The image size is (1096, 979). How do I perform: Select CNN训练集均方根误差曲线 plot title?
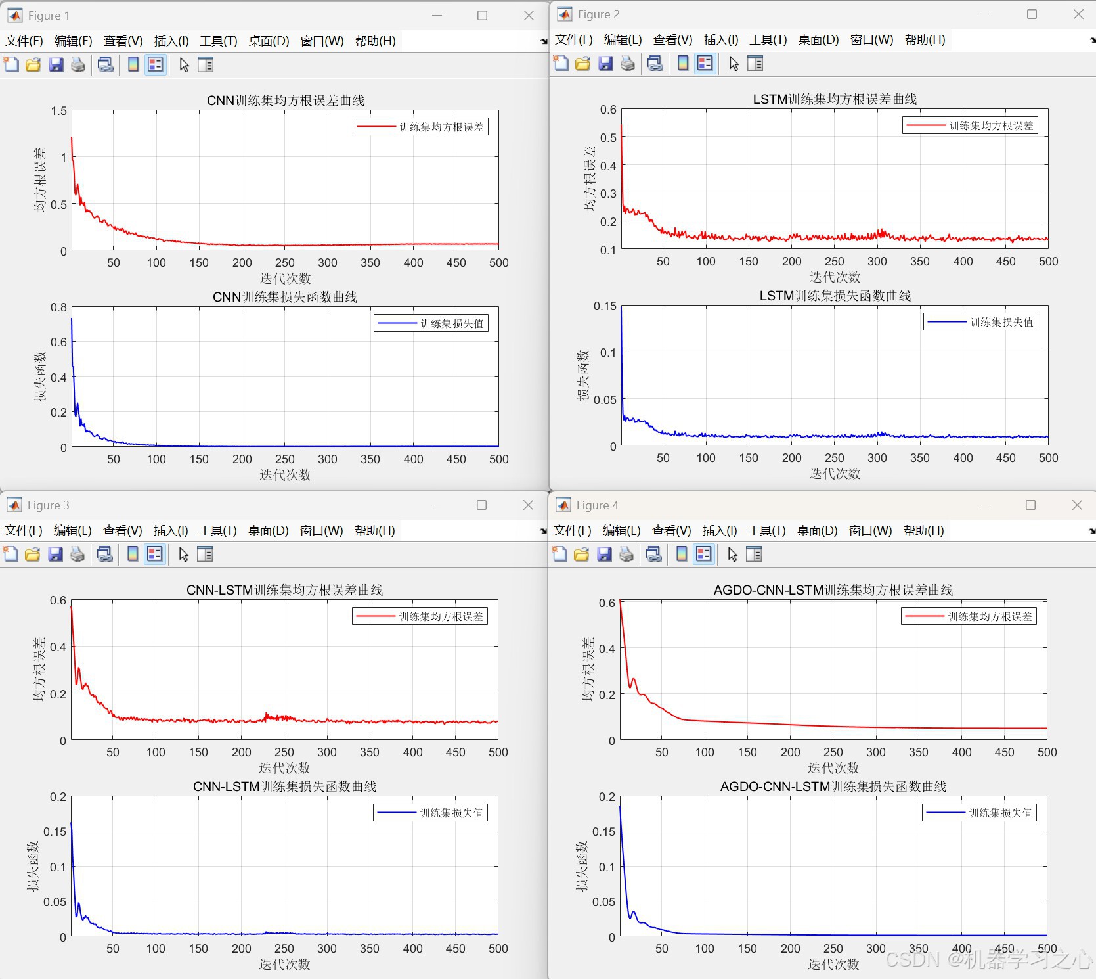(x=286, y=101)
